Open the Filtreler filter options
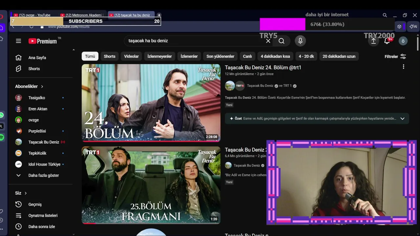The image size is (420, 236). [x=395, y=56]
